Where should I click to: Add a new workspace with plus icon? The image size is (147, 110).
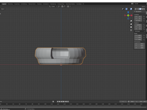[x=83, y=4]
